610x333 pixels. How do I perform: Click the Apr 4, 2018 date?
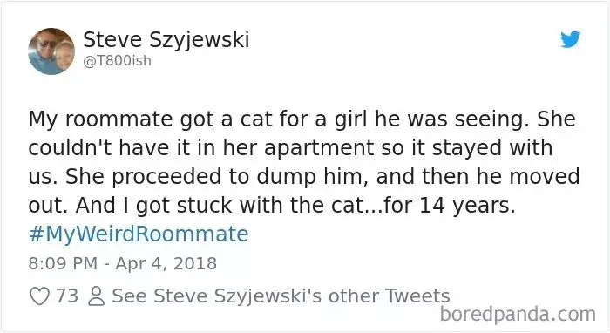(x=166, y=264)
